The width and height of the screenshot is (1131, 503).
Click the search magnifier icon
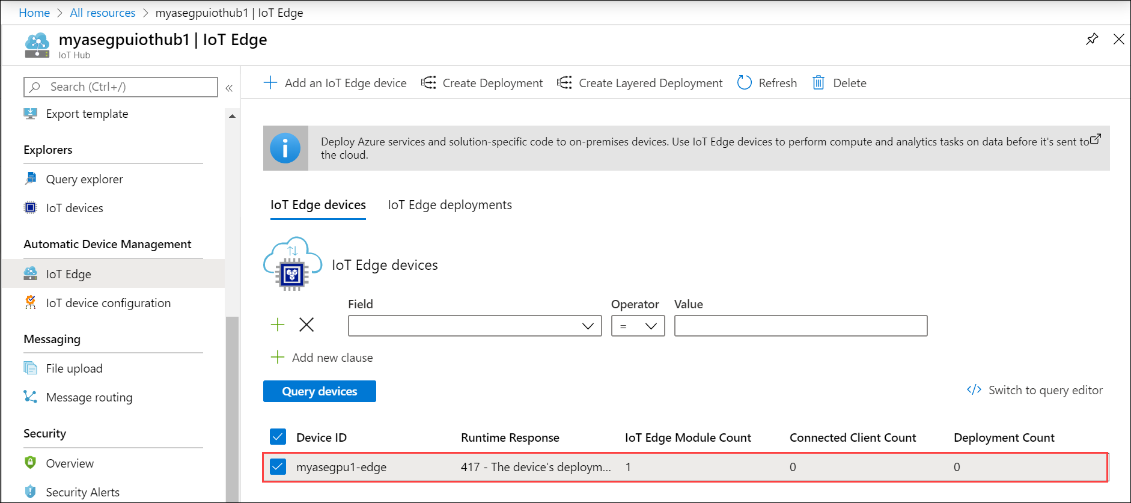pos(35,87)
